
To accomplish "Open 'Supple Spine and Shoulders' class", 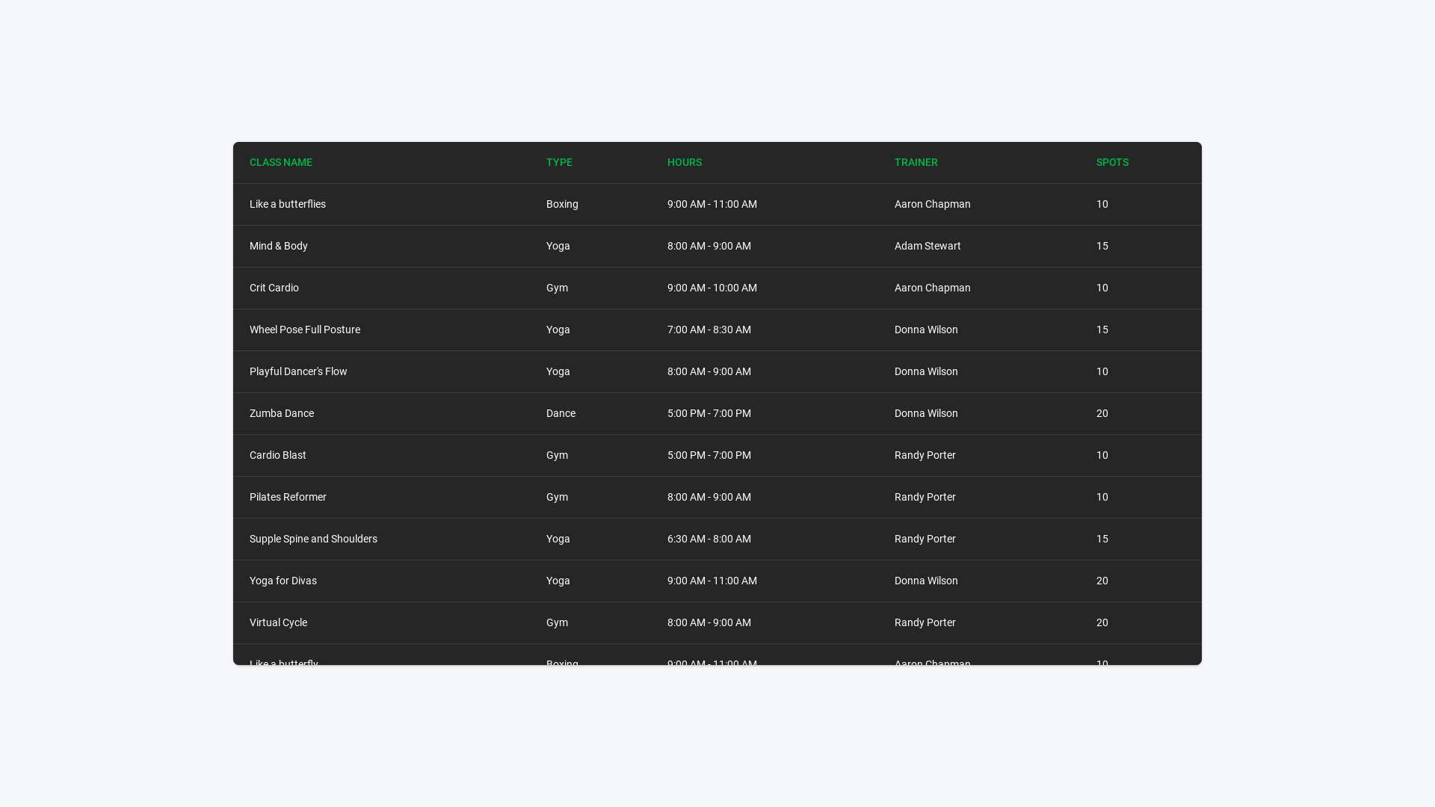I will tap(313, 539).
